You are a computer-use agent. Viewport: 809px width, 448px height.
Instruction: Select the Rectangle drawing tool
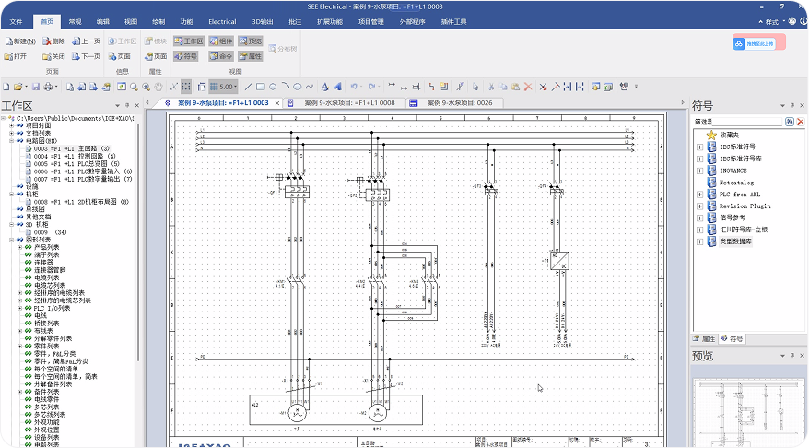[x=260, y=87]
